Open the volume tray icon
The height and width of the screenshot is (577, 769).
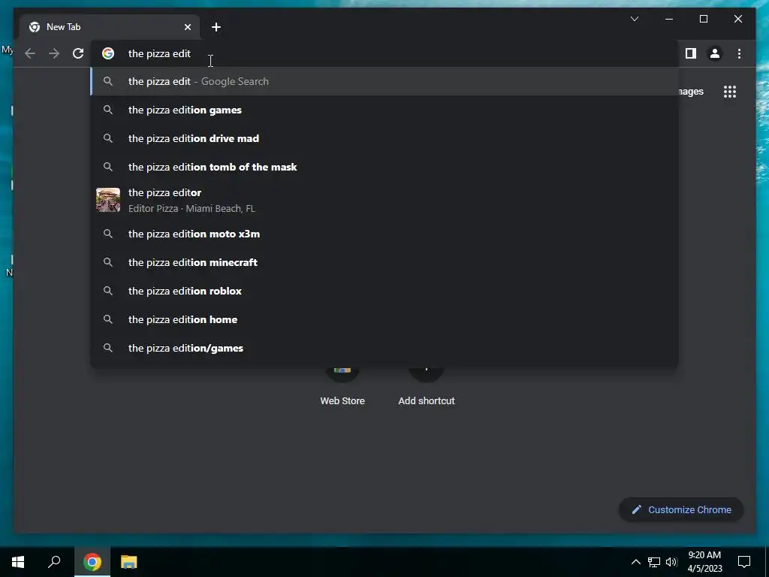click(671, 562)
